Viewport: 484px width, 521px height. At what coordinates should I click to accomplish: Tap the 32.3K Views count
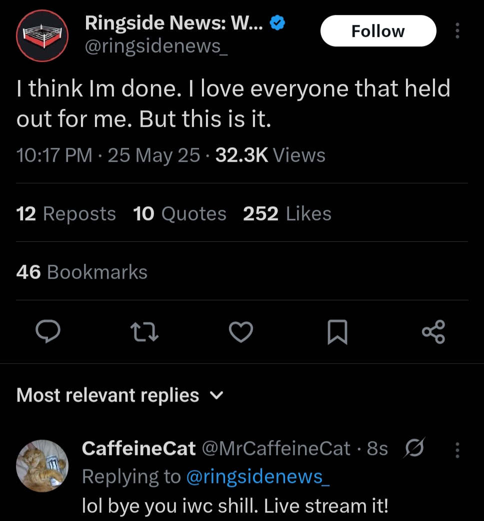pyautogui.click(x=270, y=155)
